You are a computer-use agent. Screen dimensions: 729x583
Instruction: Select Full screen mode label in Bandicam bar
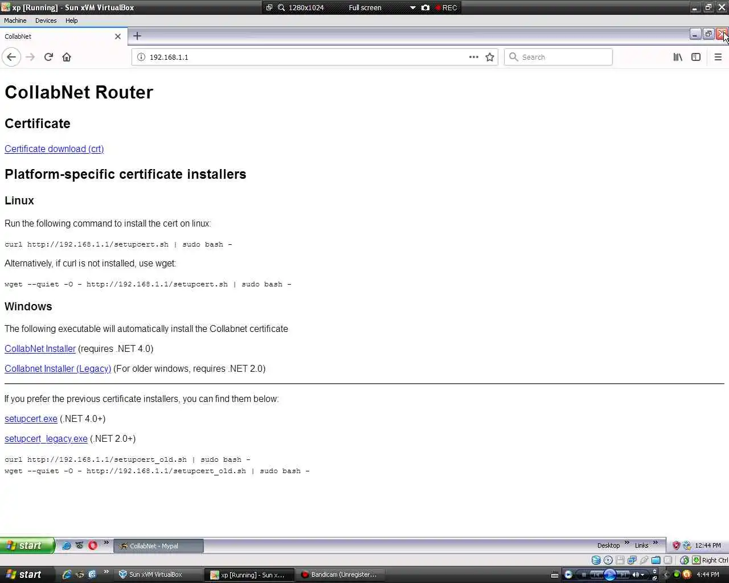coord(365,7)
